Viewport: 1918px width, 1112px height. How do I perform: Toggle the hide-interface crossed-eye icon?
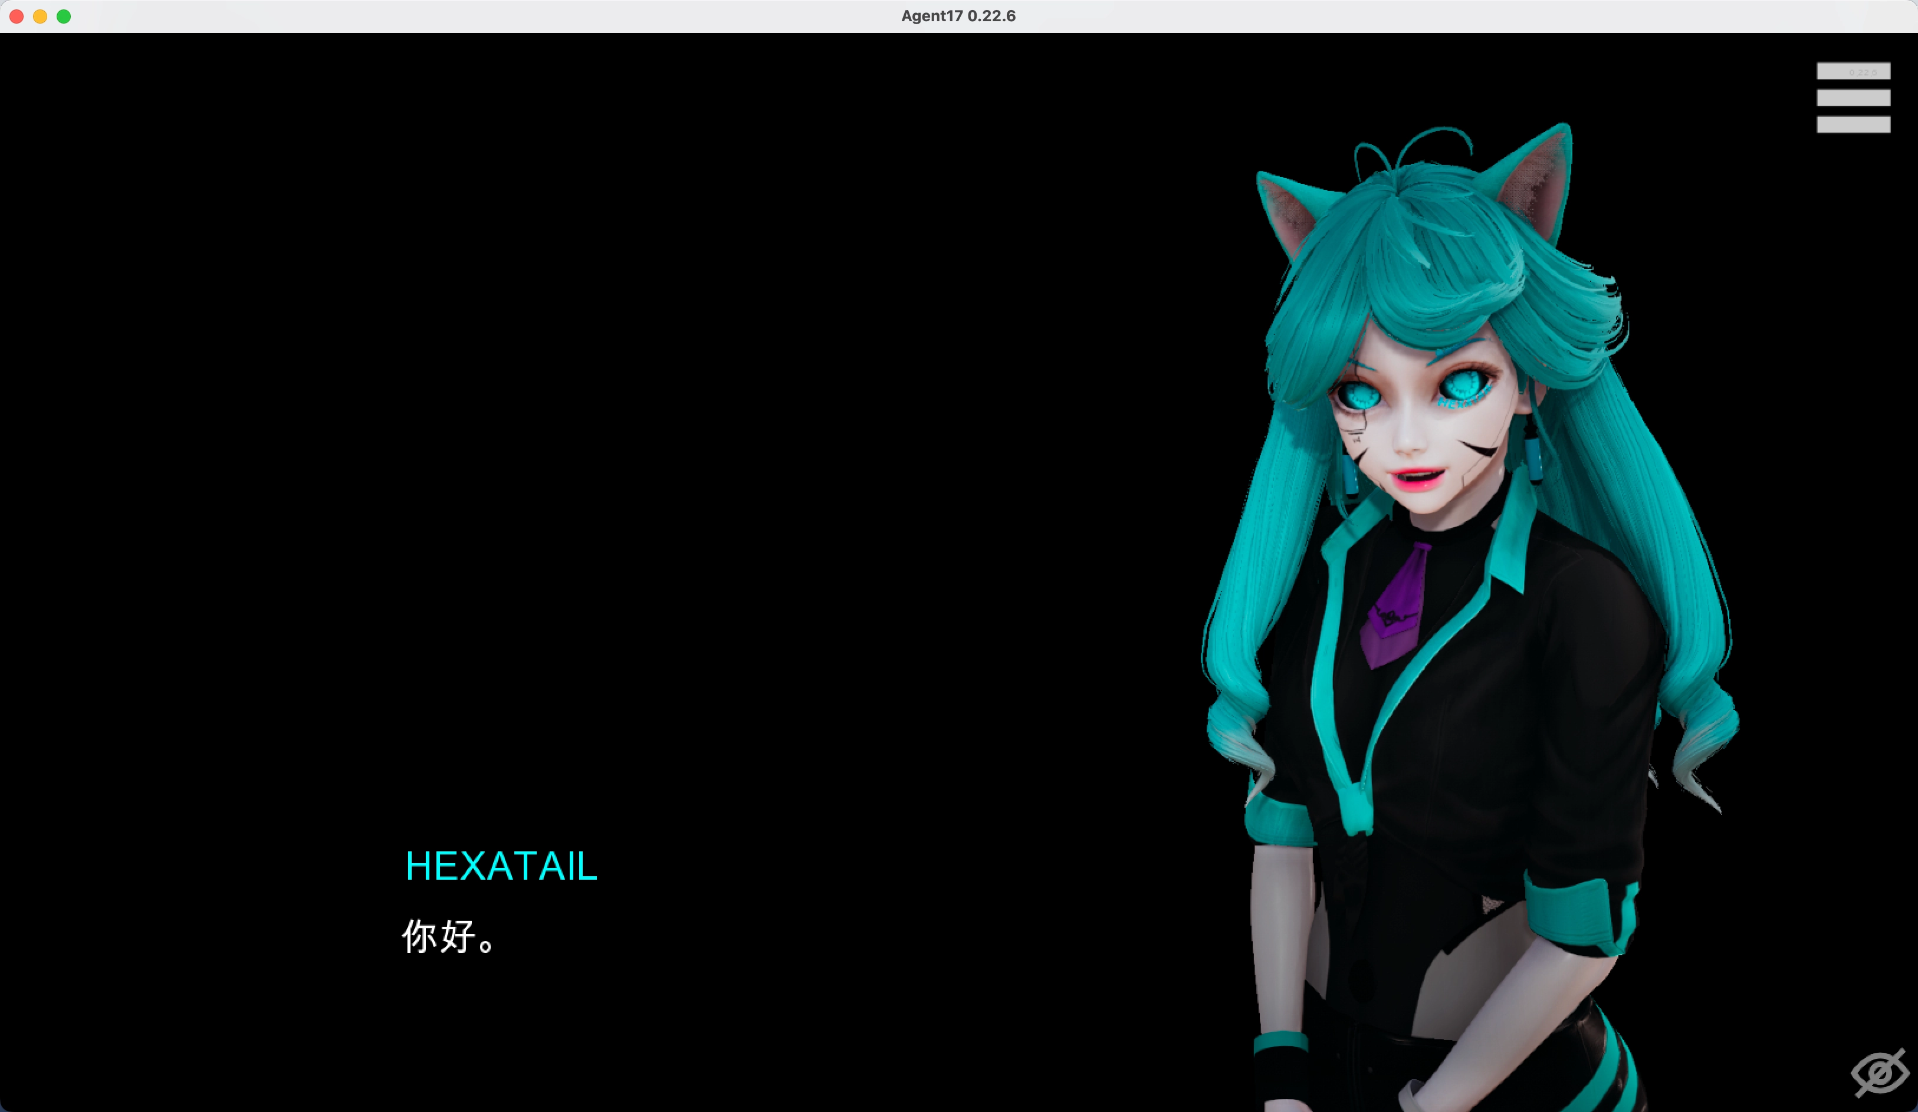pyautogui.click(x=1879, y=1072)
